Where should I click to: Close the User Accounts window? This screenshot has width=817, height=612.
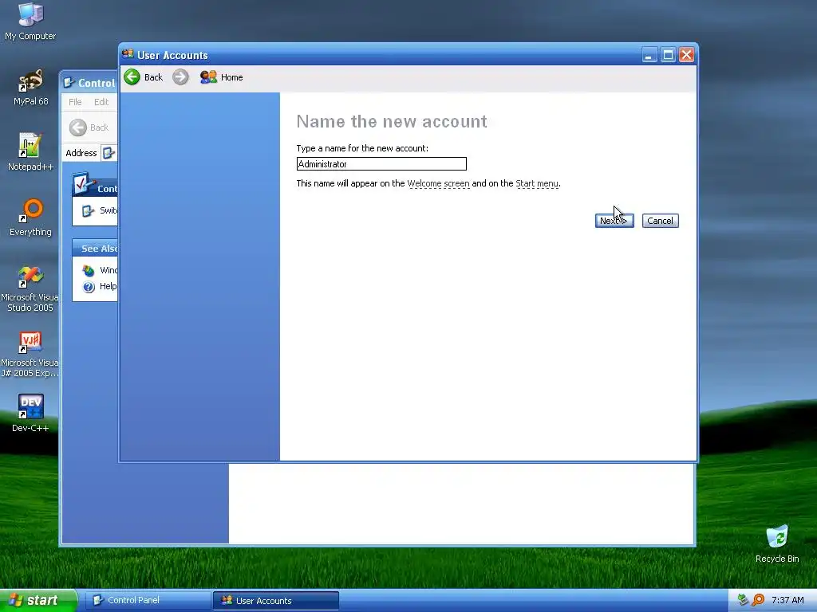687,55
